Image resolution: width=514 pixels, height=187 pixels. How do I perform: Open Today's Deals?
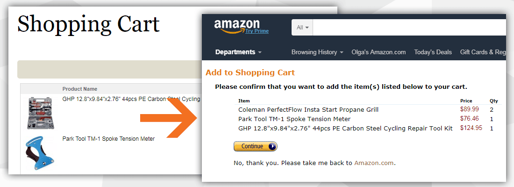click(x=433, y=52)
